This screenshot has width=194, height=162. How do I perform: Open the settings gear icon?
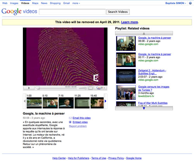[190, 3]
